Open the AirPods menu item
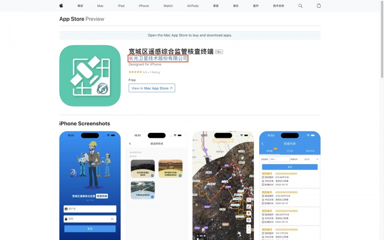Image resolution: width=384 pixels, height=240 pixels. click(193, 6)
